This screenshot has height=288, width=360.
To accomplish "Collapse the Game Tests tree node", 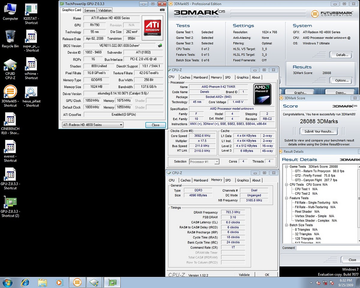I will [287, 166].
